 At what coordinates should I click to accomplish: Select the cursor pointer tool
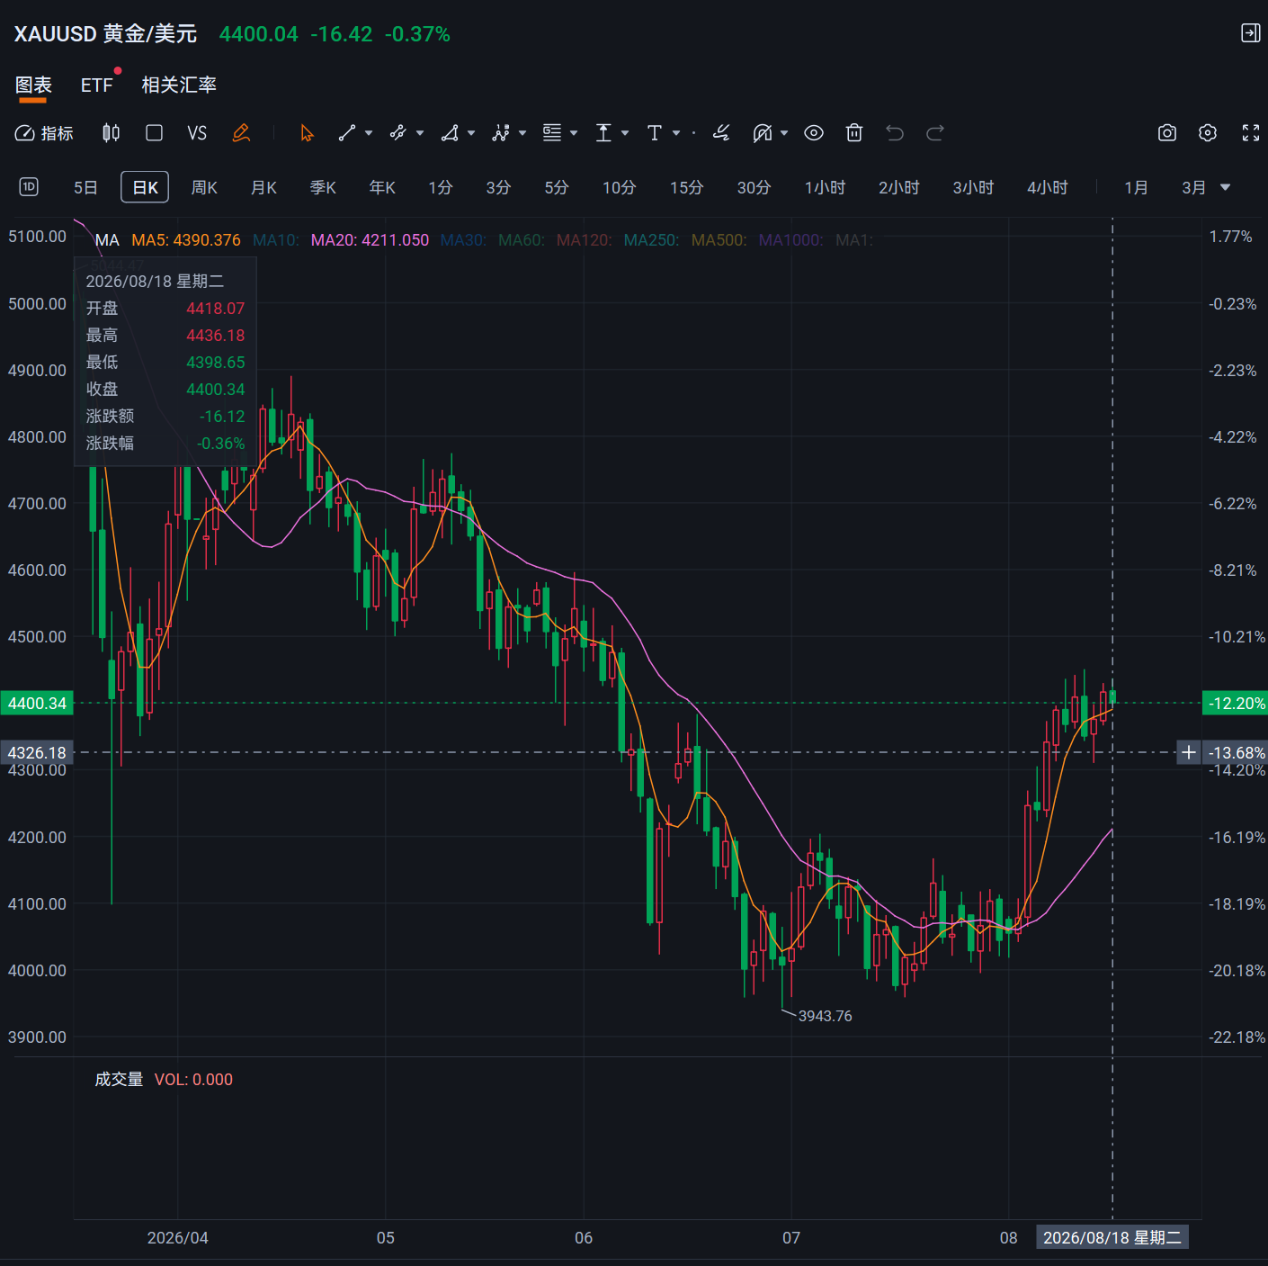pos(307,133)
